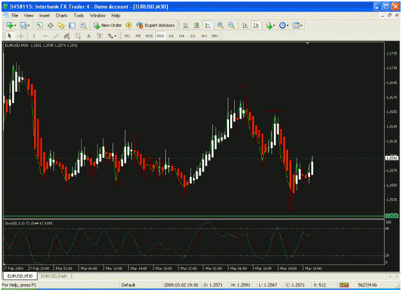Screen dimensions: 402x290
Task: Launch MetaEditor yellow diamond icon
Action: [129, 25]
